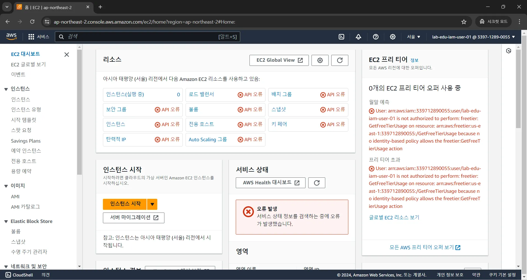Launch CloudShell from top navigation icon

point(341,37)
